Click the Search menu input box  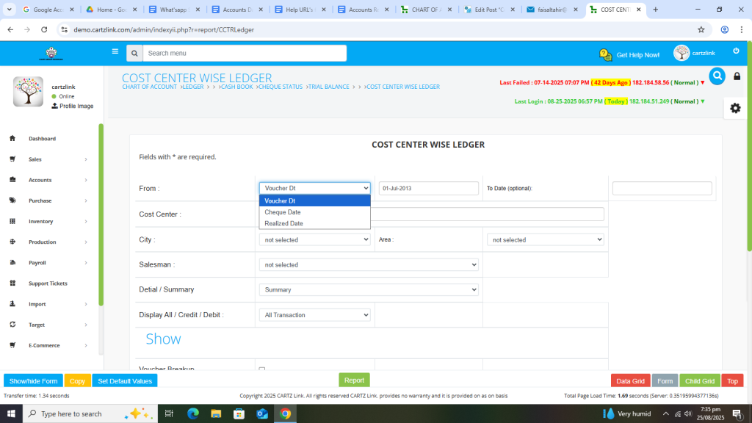tap(244, 54)
